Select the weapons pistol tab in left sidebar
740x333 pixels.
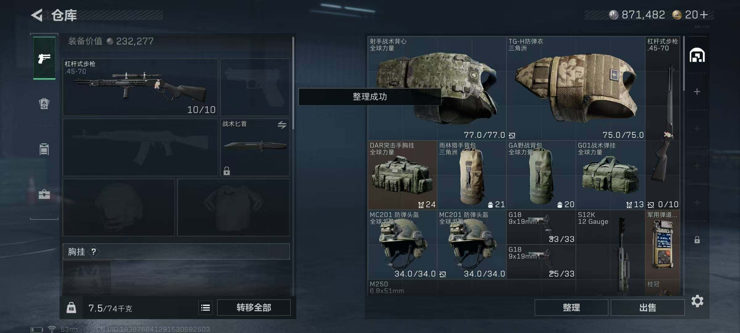[x=44, y=58]
